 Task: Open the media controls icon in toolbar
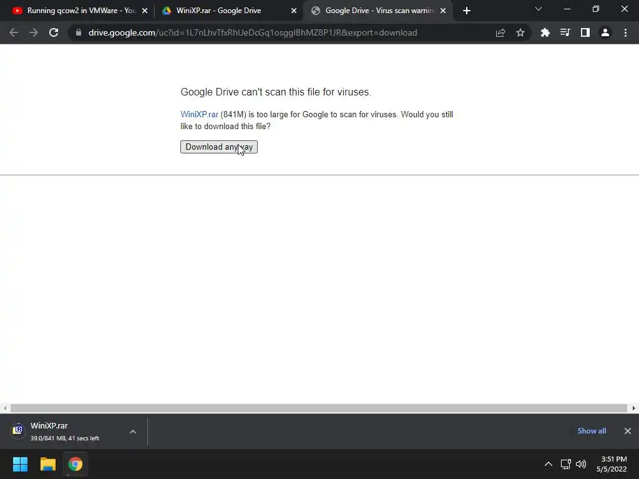point(565,32)
